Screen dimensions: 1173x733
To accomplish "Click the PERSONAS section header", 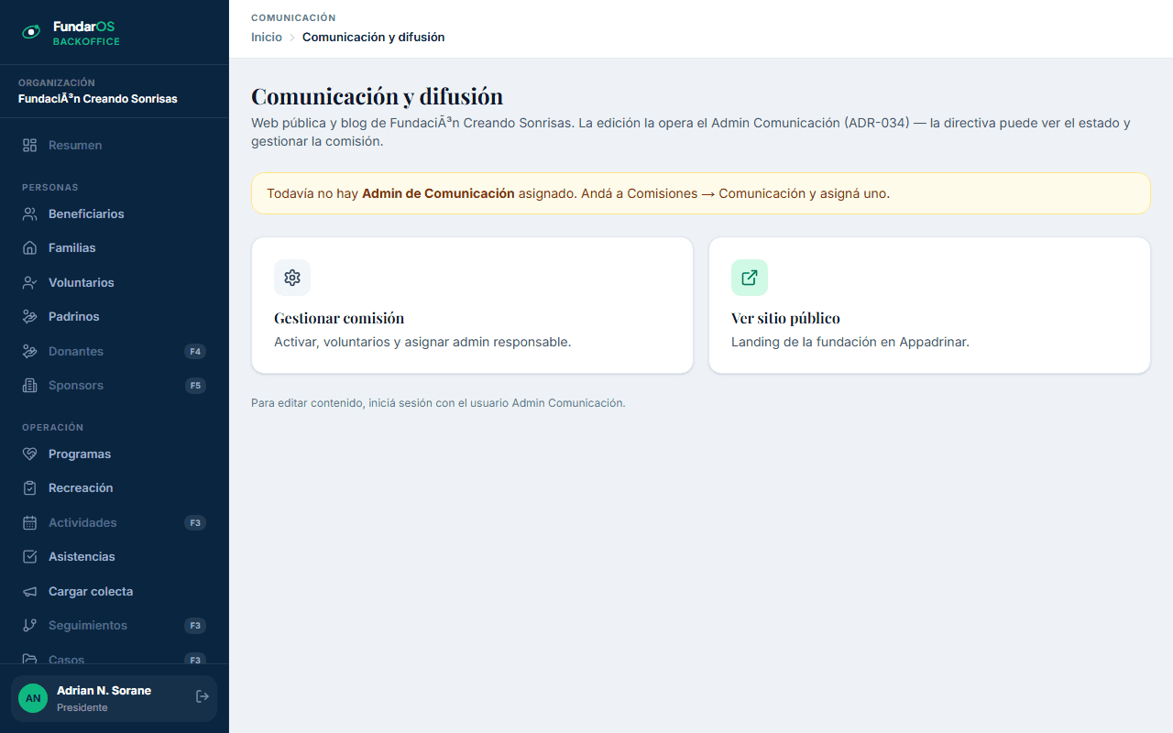I will (50, 187).
